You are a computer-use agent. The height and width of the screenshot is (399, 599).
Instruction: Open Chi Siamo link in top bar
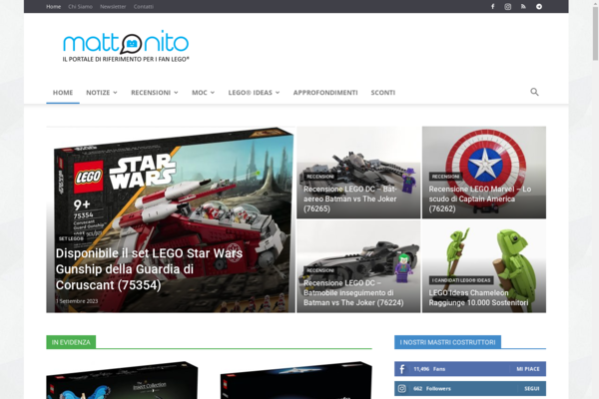point(79,6)
